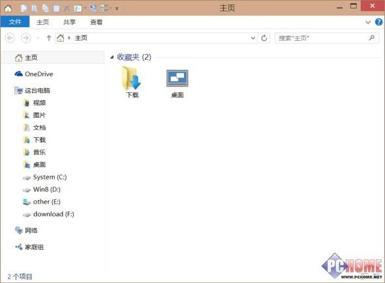
Task: Open the recent locations dropdown beside Forward
Action: coord(38,38)
